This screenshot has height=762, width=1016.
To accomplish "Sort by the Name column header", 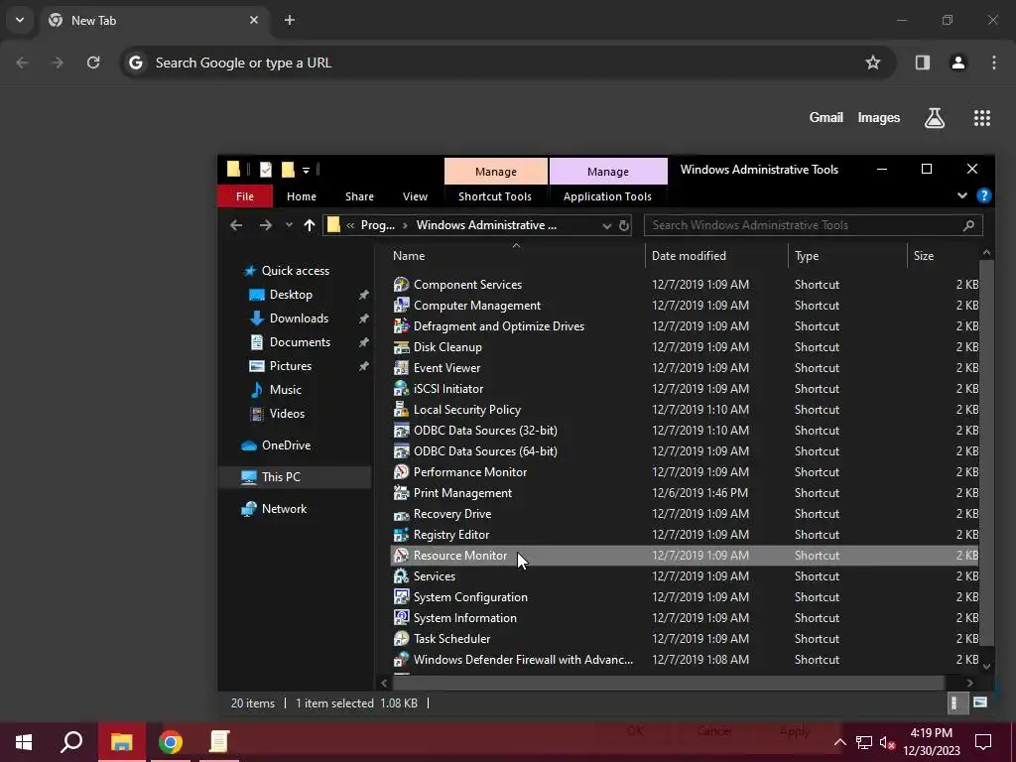I will (517, 256).
